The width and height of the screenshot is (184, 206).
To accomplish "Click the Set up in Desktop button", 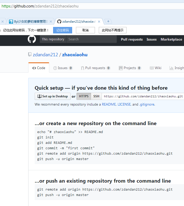I will 53,96.
